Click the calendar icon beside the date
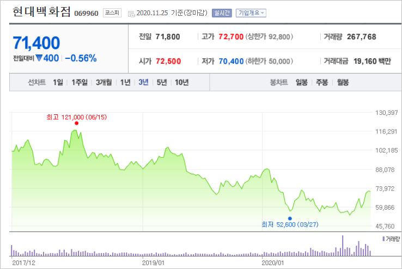Image resolution: width=402 pixels, height=269 pixels. (x=131, y=14)
